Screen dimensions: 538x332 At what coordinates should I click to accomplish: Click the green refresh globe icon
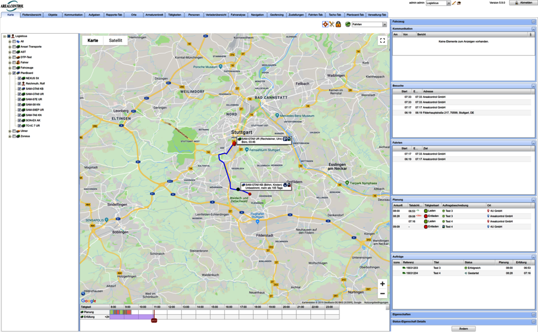348,24
